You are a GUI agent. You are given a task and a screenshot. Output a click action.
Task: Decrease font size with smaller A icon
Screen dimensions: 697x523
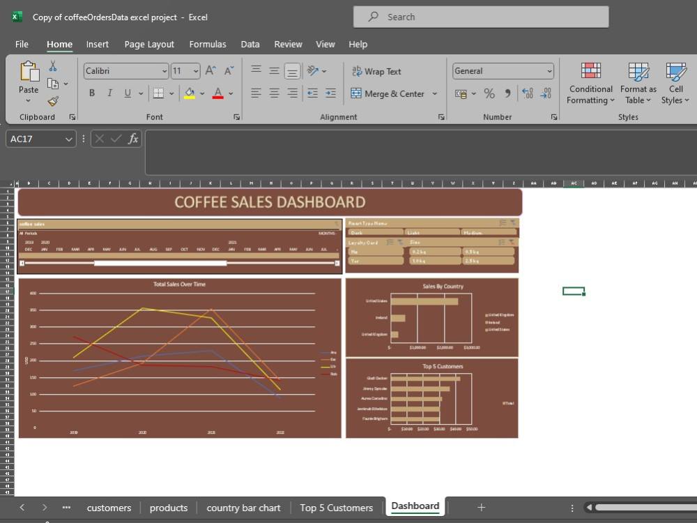[229, 70]
